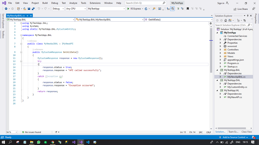Open the 94 % zoom level selector

[12, 132]
